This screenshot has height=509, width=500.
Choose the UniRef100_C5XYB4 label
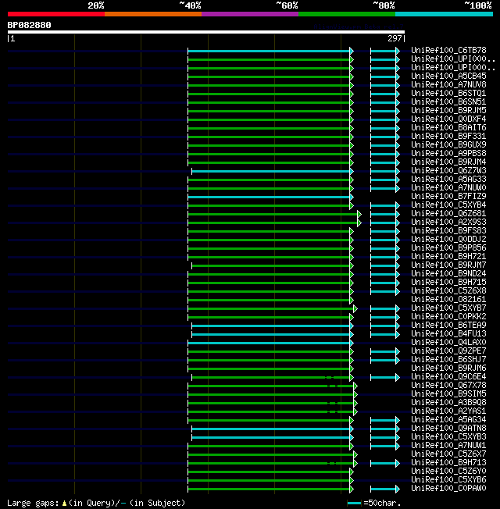tap(448, 205)
